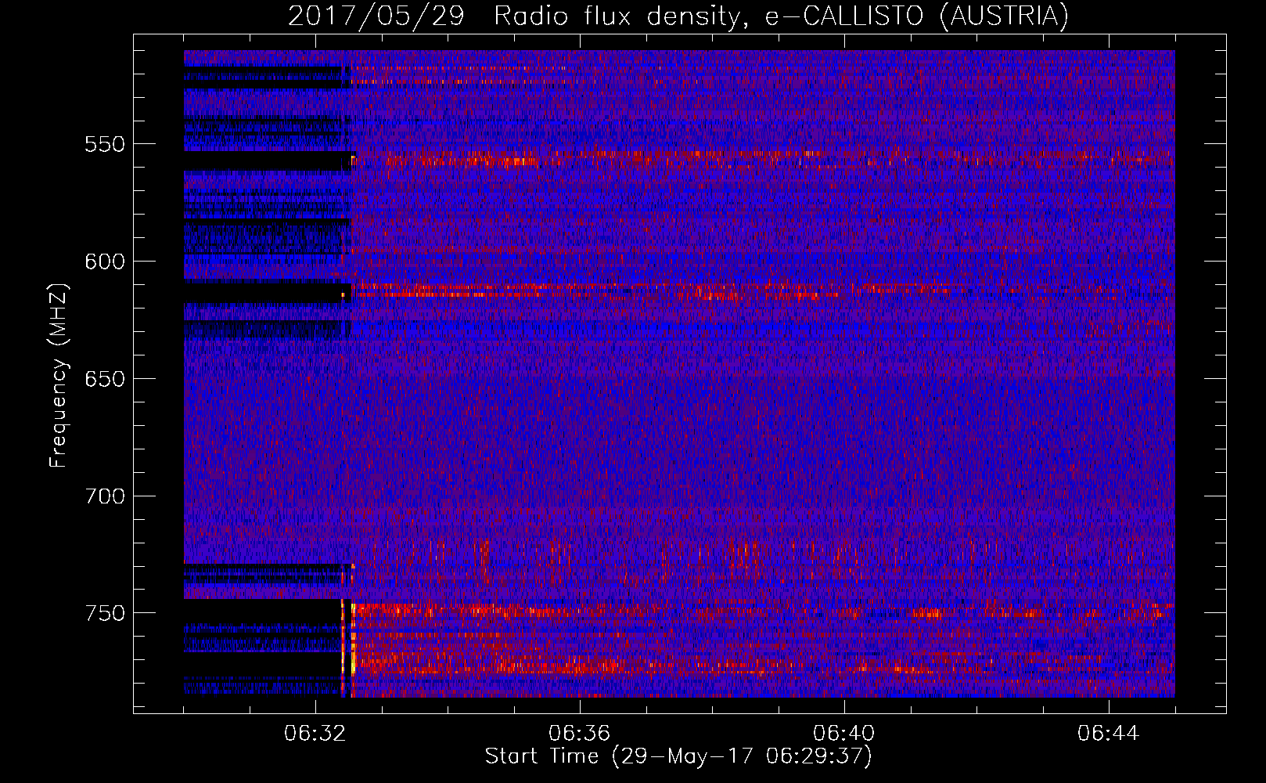Viewport: 1266px width, 783px height.
Task: Click the plot title 'Radio flux density, e-CALLISTO (AUSTRIA)'
Action: pos(781,16)
